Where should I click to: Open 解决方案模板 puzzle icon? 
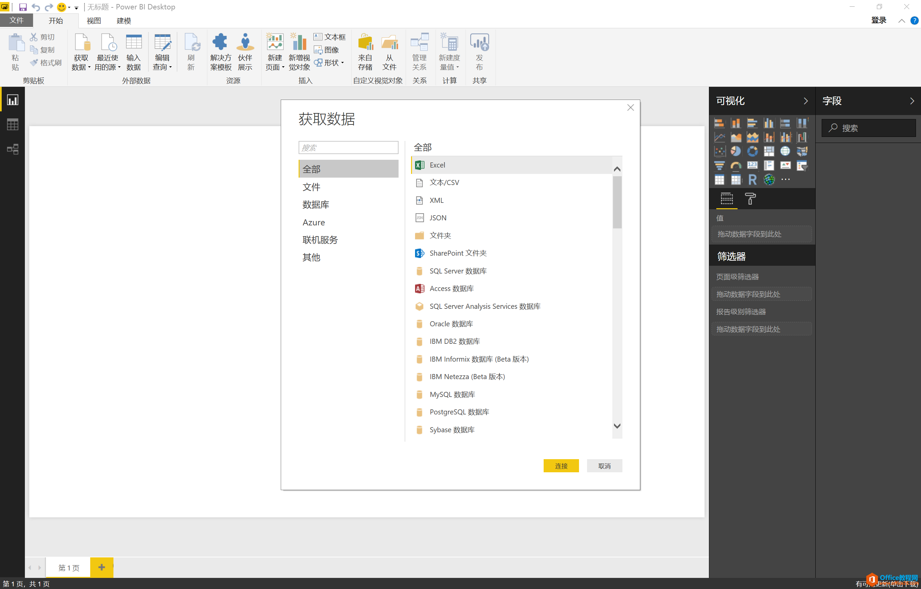coord(220,51)
